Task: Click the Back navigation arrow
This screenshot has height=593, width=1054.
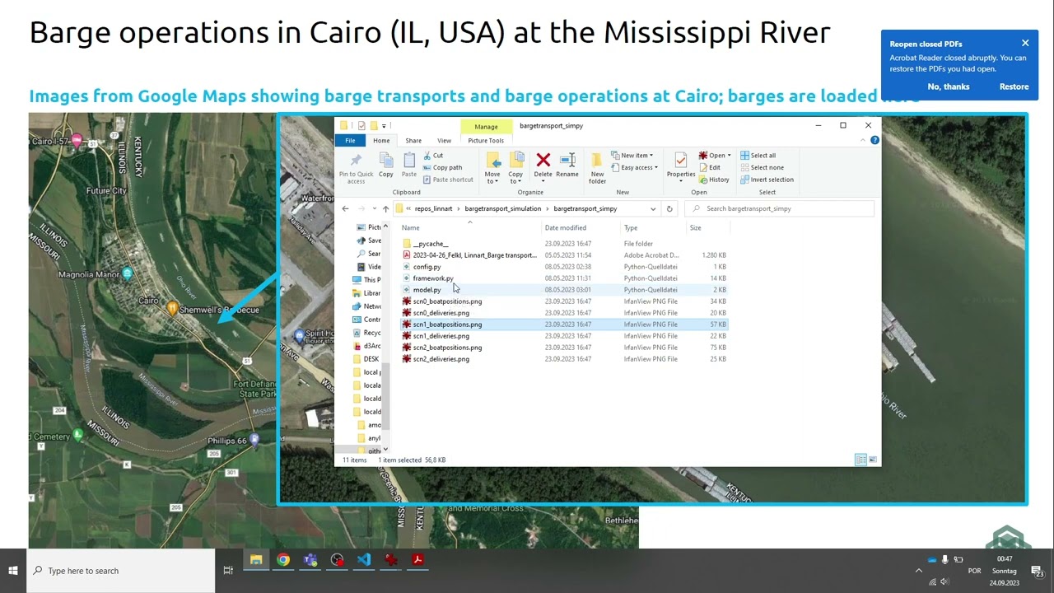Action: point(345,208)
